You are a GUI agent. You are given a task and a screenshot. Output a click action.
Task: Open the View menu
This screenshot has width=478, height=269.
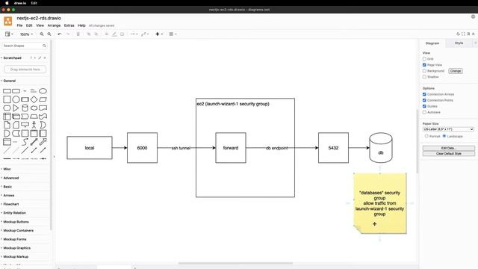pos(40,25)
